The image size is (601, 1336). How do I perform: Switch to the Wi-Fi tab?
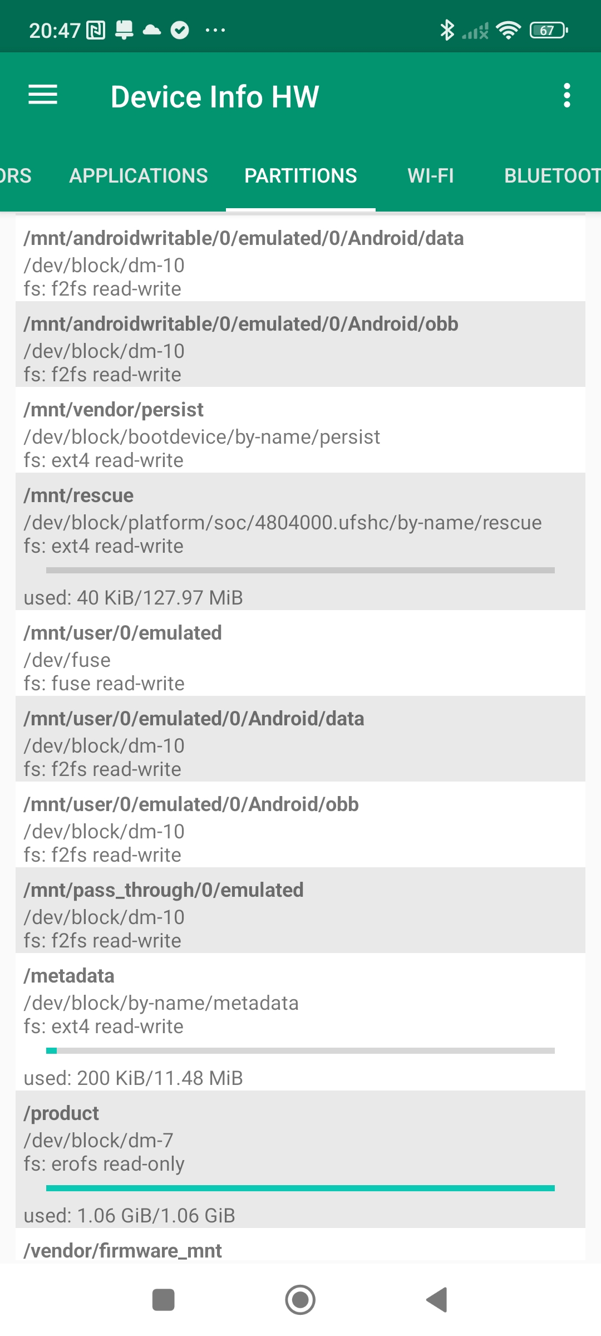click(x=431, y=176)
